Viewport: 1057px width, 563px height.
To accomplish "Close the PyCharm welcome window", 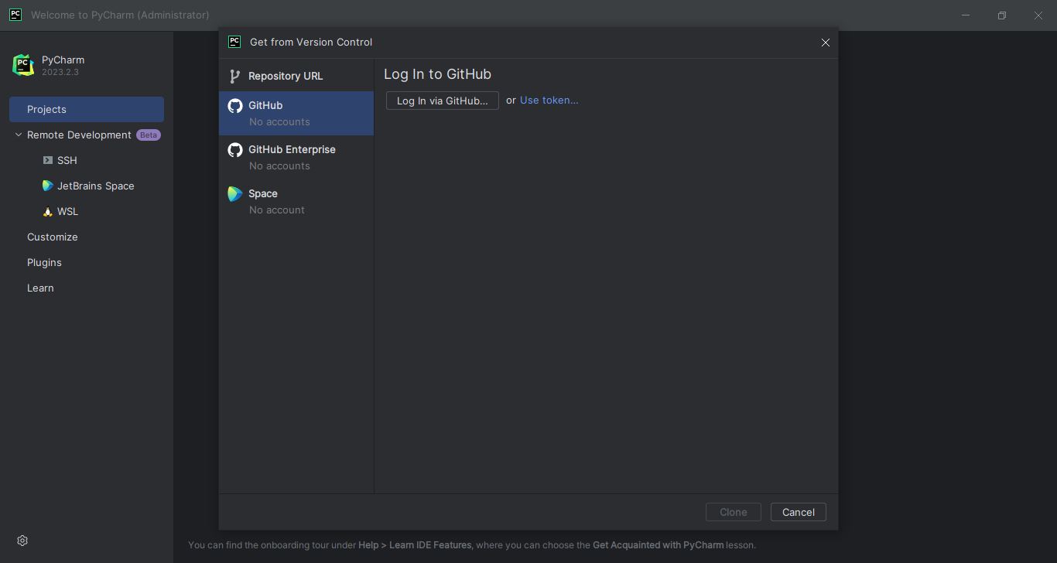I will click(1038, 15).
